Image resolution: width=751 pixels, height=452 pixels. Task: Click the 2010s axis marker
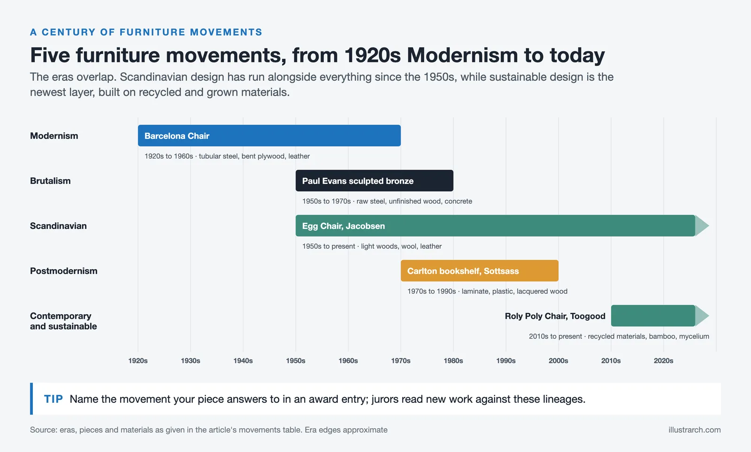[x=611, y=361]
